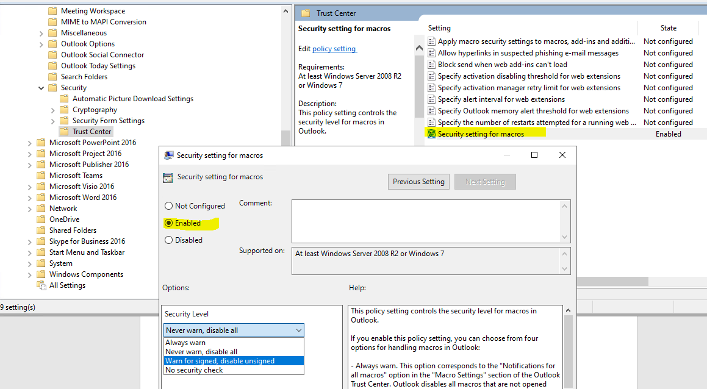Select Microsoft Project 2016 in tree
Screen dimensions: 707x389
[85, 154]
